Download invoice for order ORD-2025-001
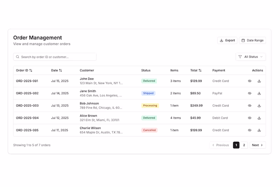This screenshot has height=187, width=280. pyautogui.click(x=259, y=81)
